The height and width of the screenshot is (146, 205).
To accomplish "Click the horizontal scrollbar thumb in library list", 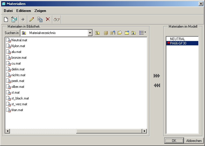I will click(109, 131).
